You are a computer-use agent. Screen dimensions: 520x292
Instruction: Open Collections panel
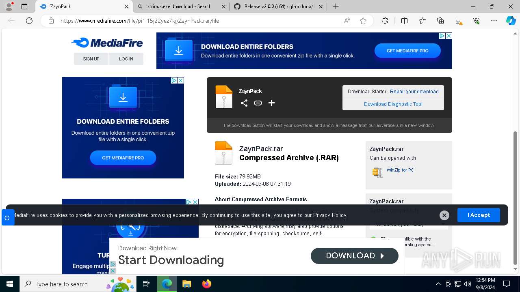440,21
